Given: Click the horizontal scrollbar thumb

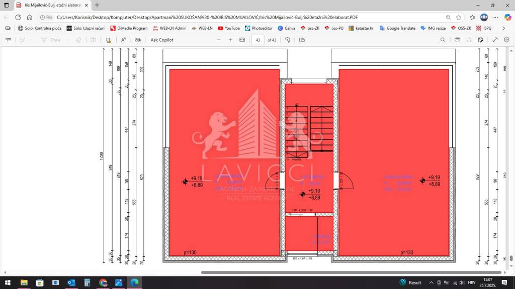Looking at the screenshot, I should pos(351,272).
